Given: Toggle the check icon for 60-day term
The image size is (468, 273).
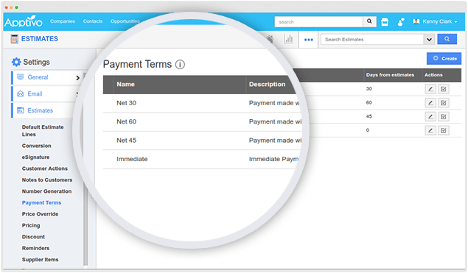Looking at the screenshot, I should (x=444, y=103).
